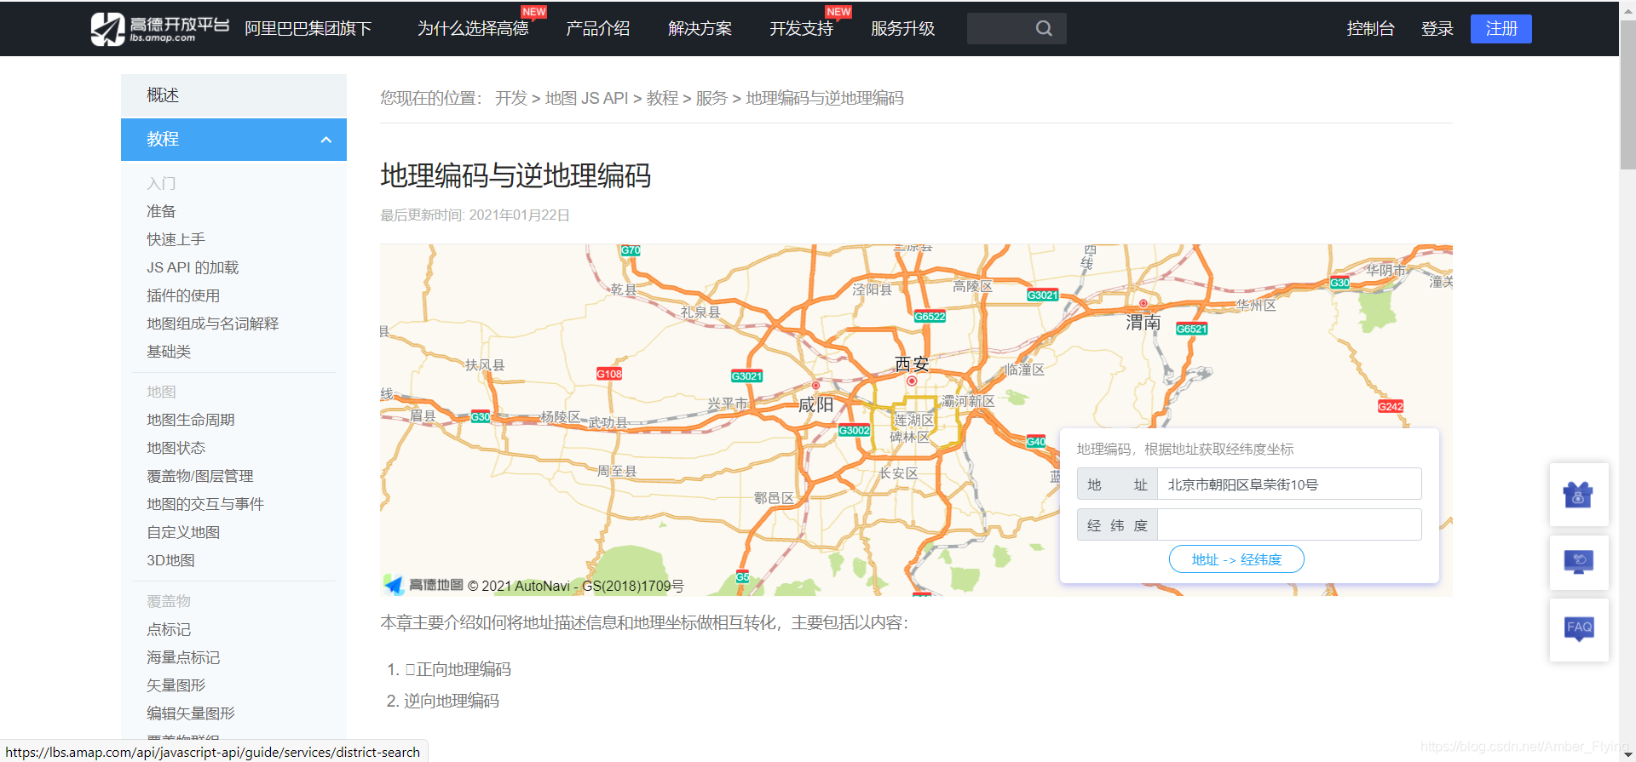Click G70 highway badge on map

631,250
